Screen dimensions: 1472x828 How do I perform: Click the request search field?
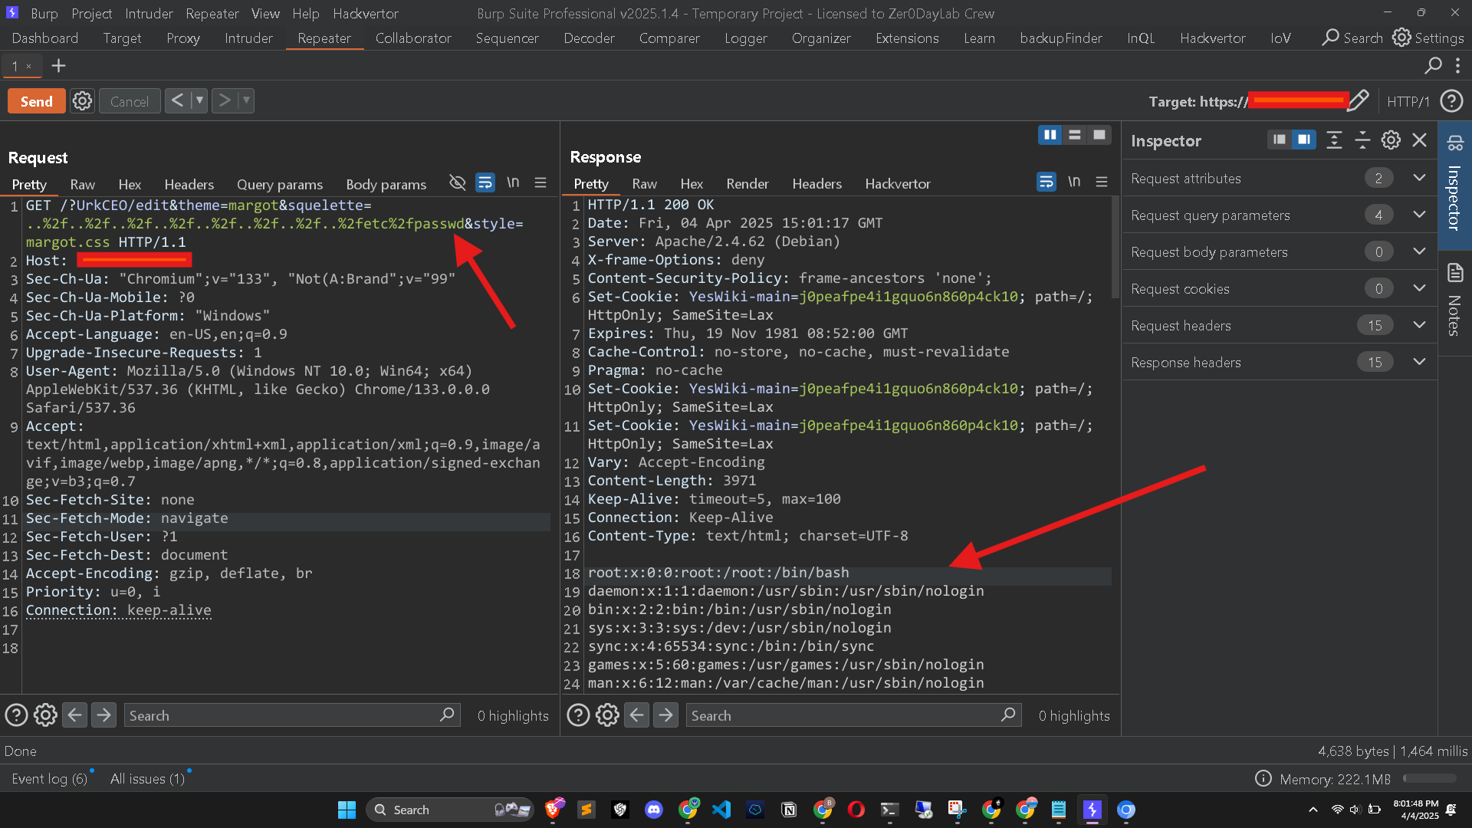291,715
